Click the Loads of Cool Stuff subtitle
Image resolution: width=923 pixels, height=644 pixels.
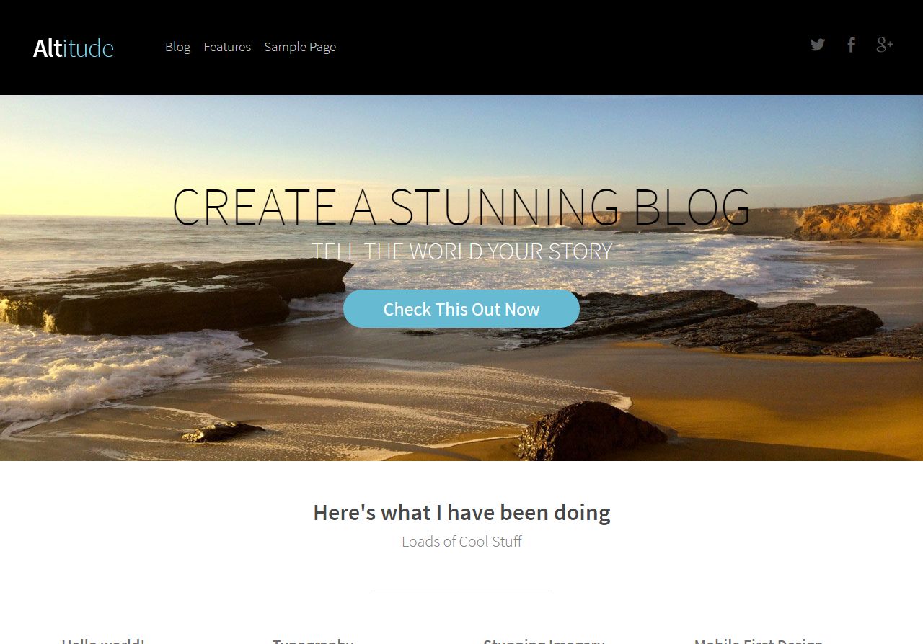[x=461, y=542]
